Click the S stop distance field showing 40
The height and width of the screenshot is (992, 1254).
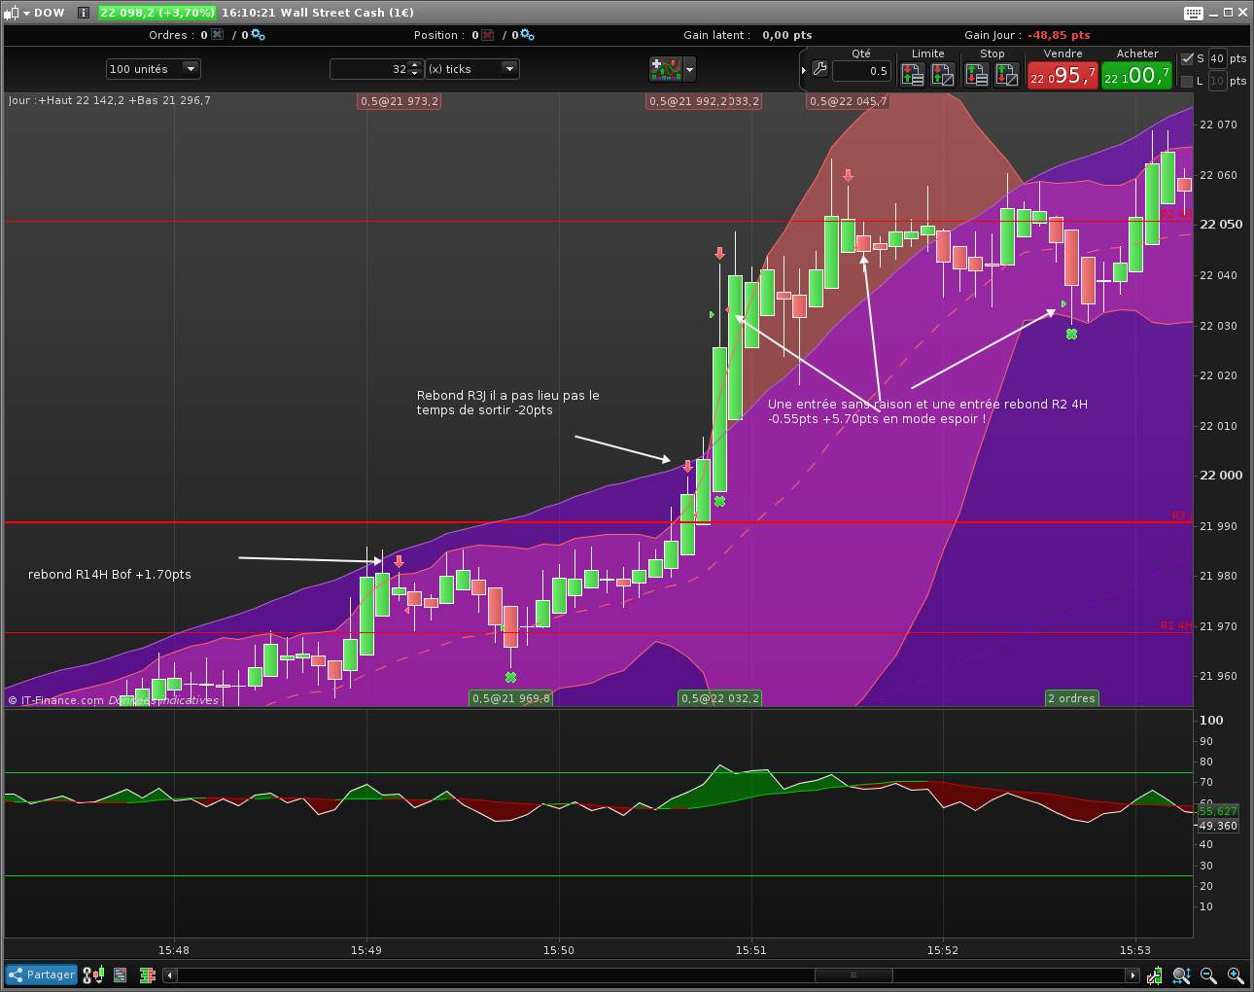point(1217,58)
